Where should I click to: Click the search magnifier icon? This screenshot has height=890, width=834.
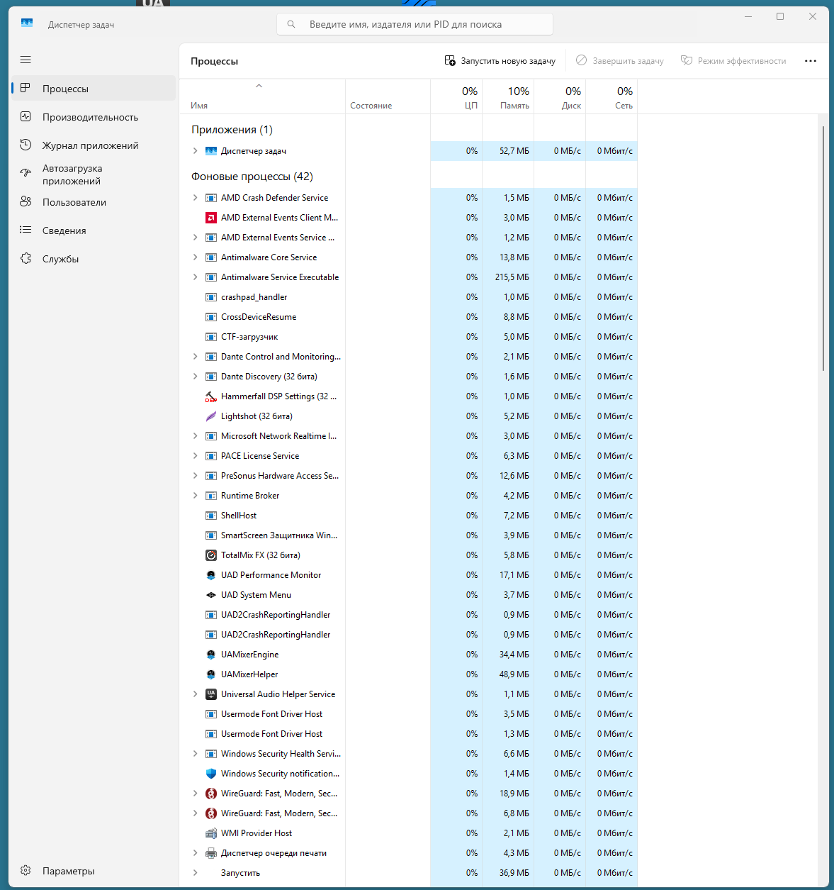click(x=291, y=24)
